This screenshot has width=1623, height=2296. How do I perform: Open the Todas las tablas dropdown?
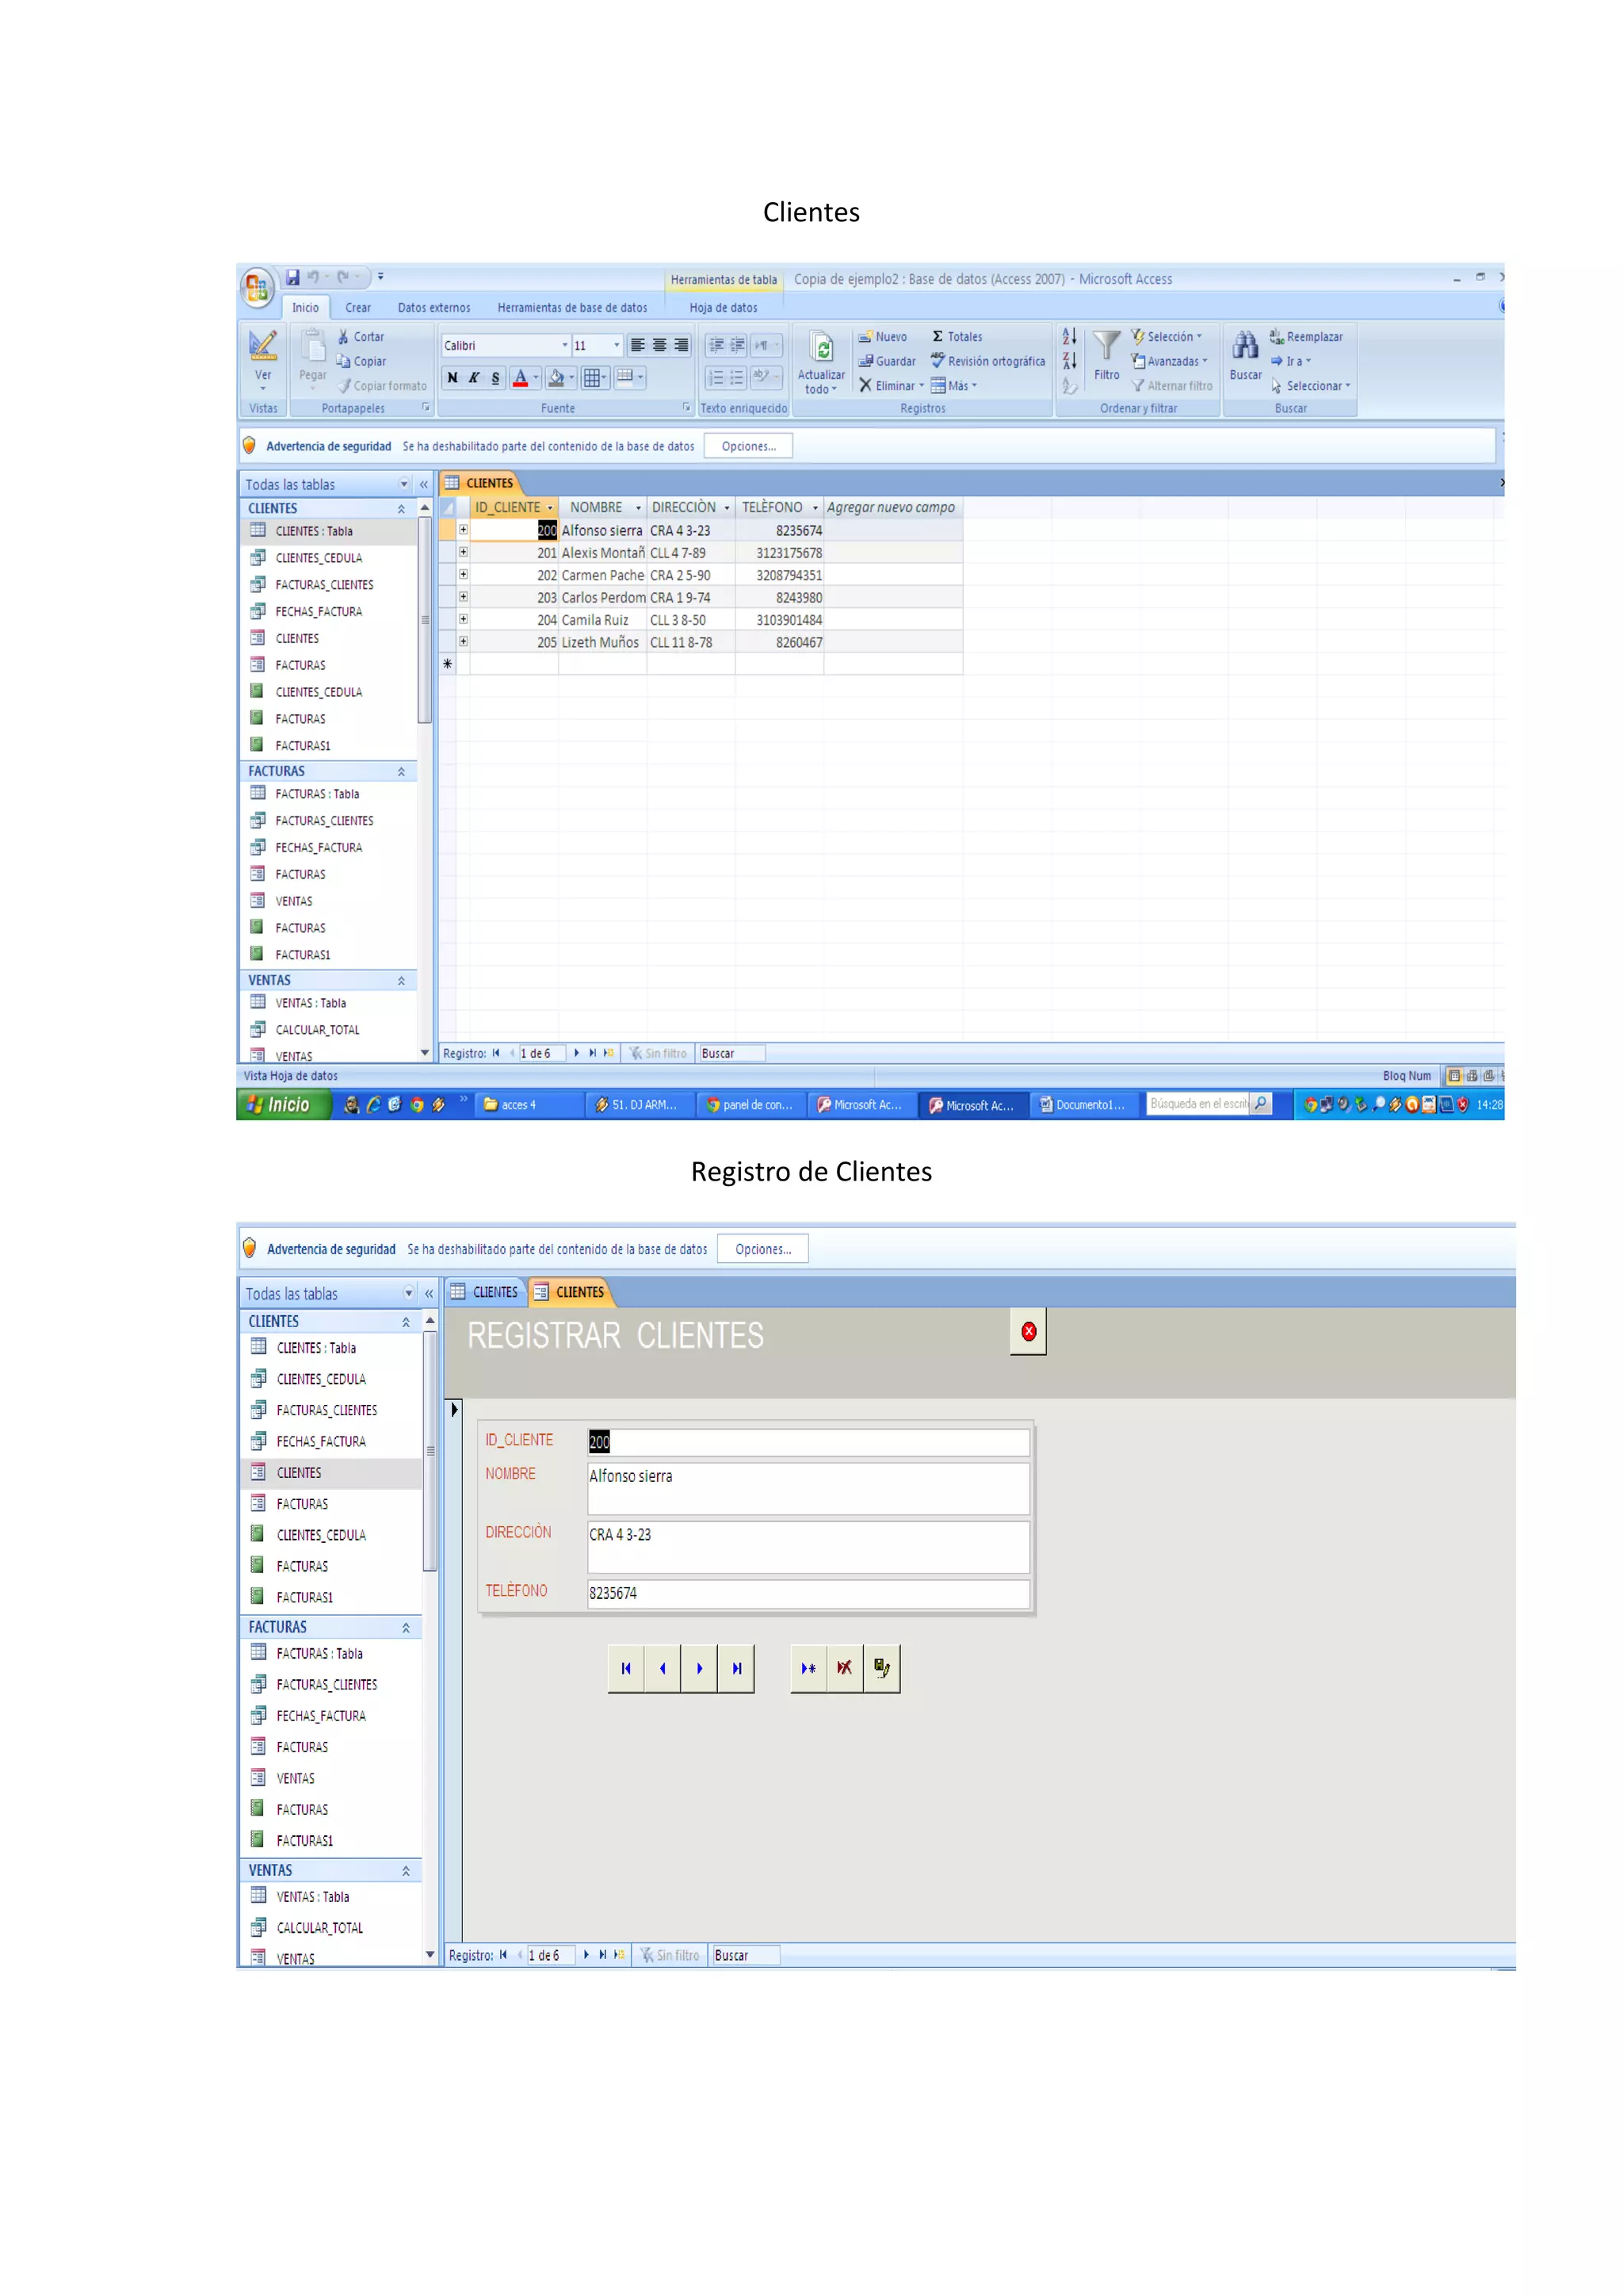pyautogui.click(x=403, y=484)
